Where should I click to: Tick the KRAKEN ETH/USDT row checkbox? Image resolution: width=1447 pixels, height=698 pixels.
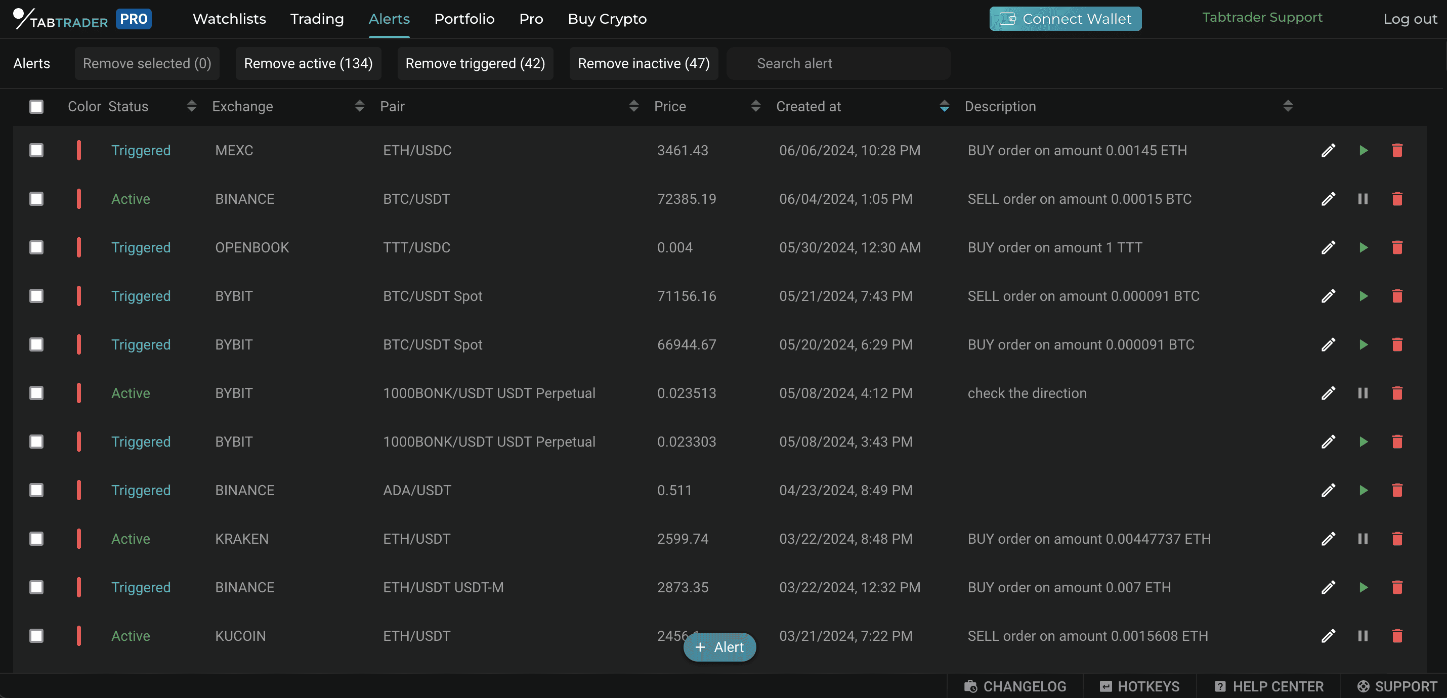[36, 539]
